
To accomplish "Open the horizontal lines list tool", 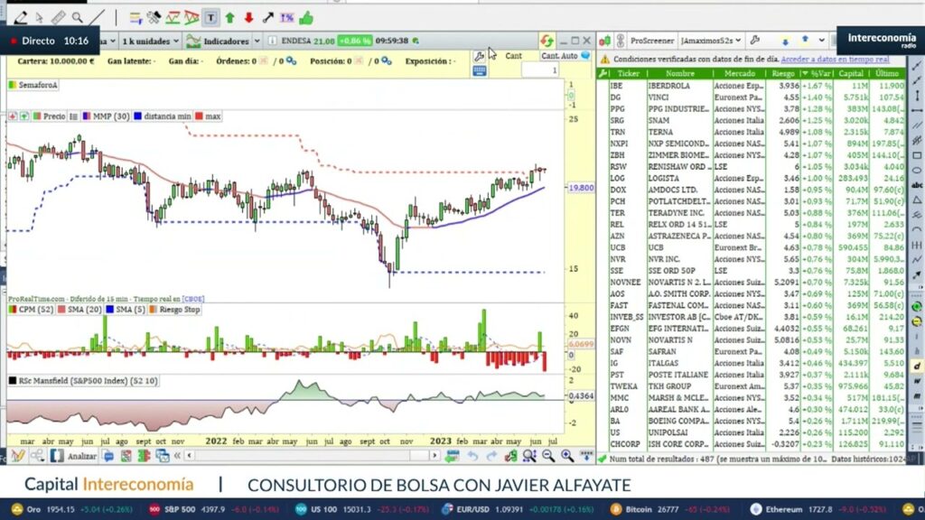I will click(x=135, y=18).
